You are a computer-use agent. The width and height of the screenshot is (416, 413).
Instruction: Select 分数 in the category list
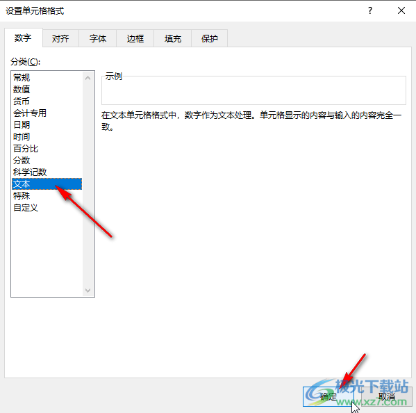(47, 161)
